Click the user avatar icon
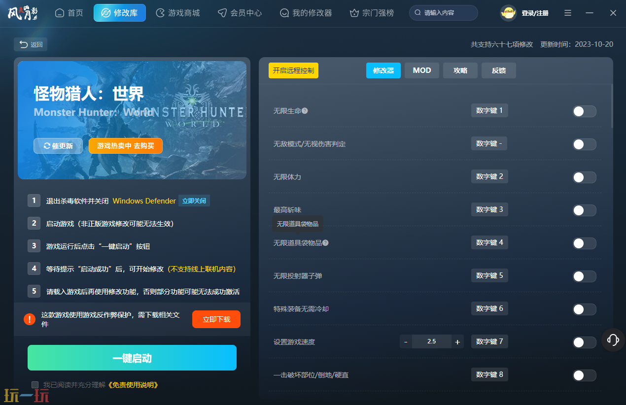Image resolution: width=626 pixels, height=405 pixels. 508,13
